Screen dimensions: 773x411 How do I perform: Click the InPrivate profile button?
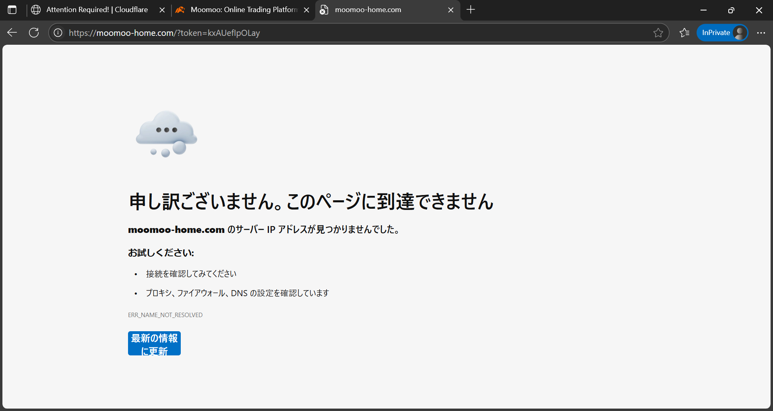722,33
